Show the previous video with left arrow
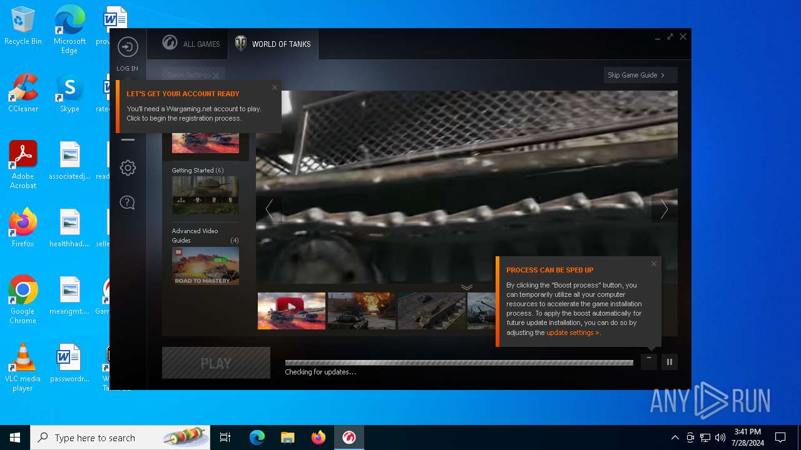The width and height of the screenshot is (801, 450). click(269, 209)
